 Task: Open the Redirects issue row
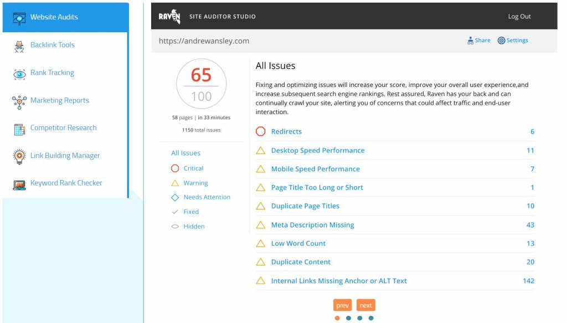(x=286, y=132)
